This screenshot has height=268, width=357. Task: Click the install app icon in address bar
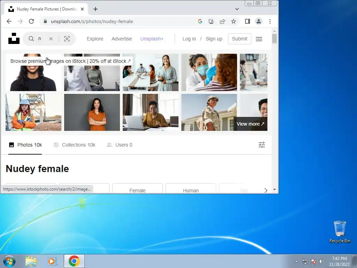(x=211, y=21)
